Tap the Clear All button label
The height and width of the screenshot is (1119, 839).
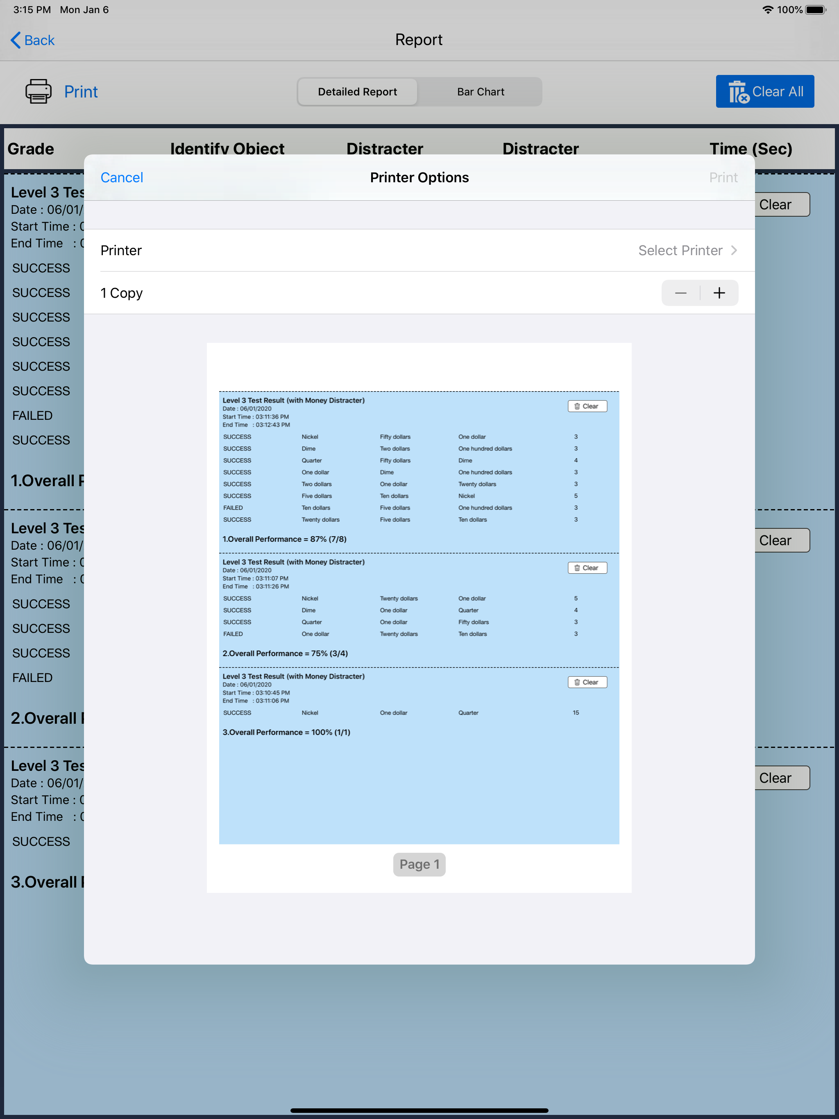777,92
